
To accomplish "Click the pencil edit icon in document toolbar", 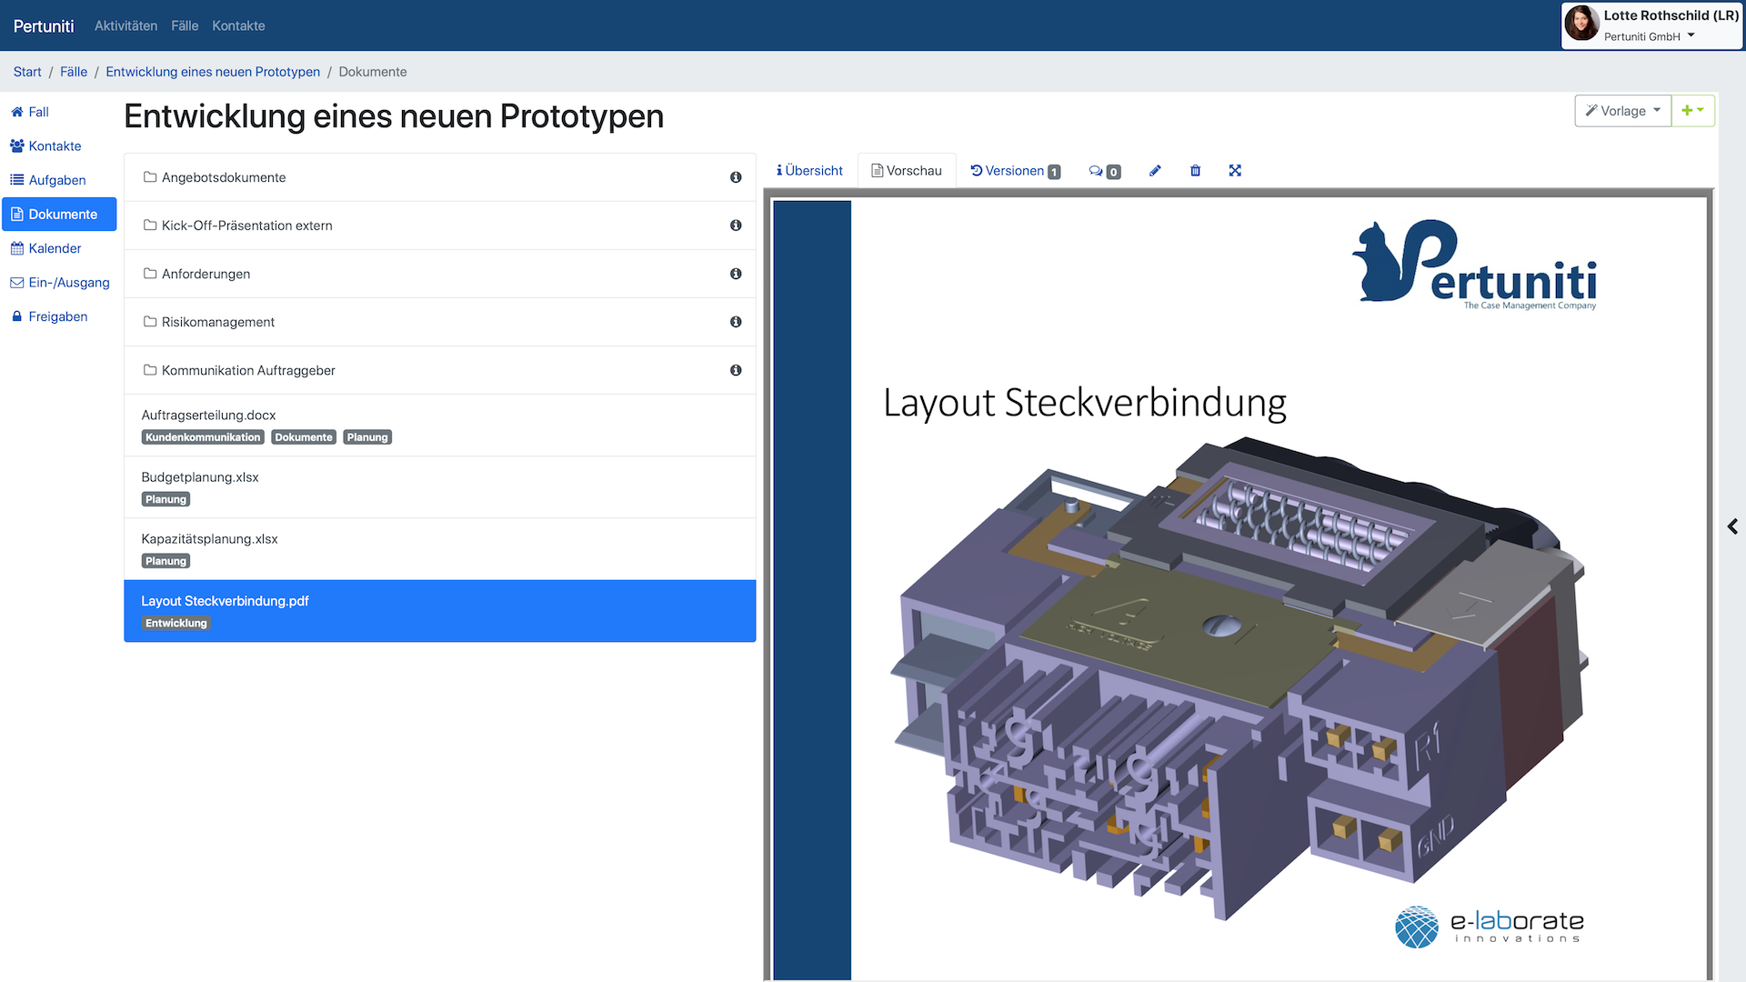I will click(1155, 171).
